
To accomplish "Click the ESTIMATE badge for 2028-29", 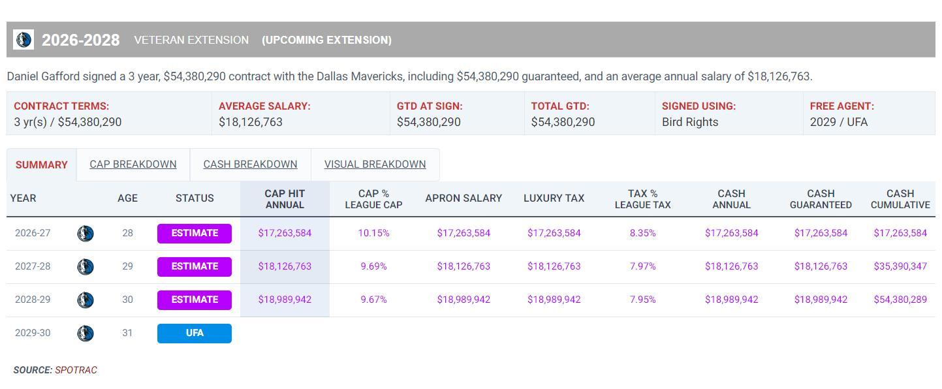I will coord(194,300).
